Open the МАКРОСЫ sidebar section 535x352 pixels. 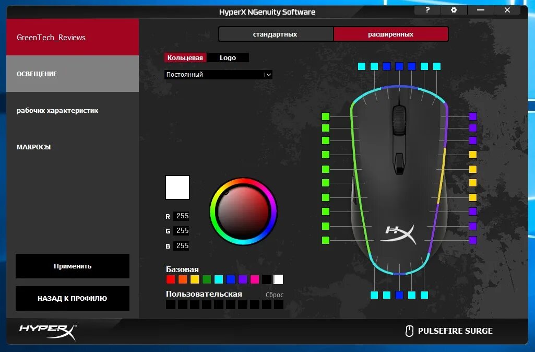[x=73, y=147]
